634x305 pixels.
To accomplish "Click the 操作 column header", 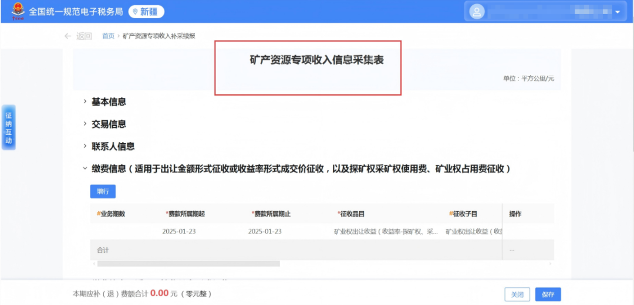I will coord(515,213).
